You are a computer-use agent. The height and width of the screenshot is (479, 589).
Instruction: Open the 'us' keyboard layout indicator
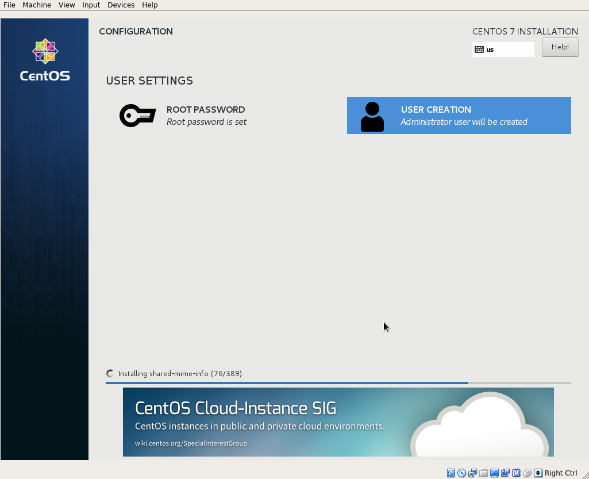click(x=503, y=49)
